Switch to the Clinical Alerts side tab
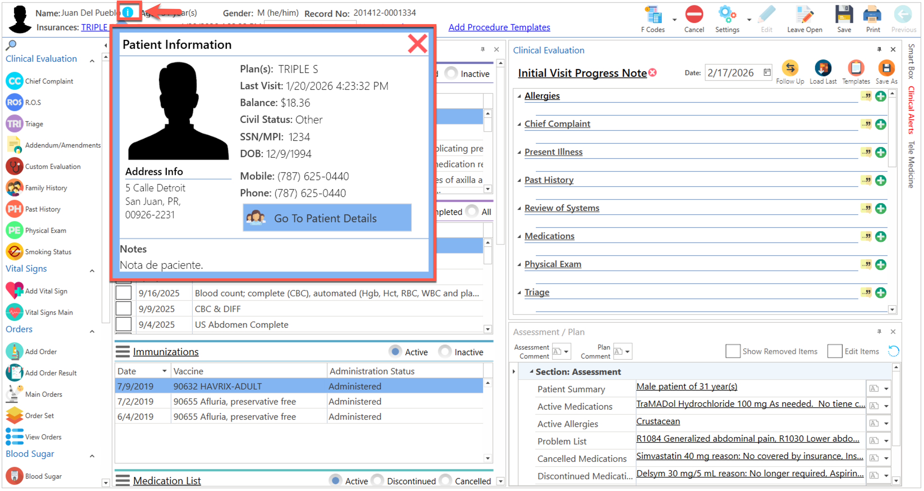The image size is (924, 491). pyautogui.click(x=911, y=110)
